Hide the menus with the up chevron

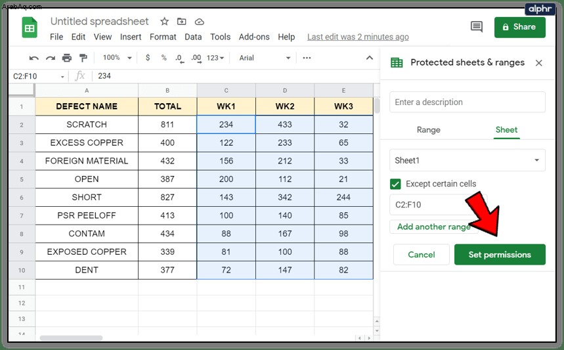pos(370,58)
